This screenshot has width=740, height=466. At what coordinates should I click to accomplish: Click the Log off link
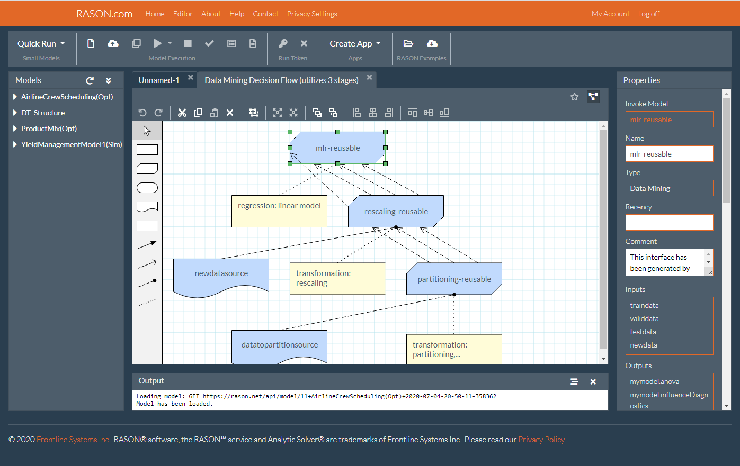(x=648, y=14)
